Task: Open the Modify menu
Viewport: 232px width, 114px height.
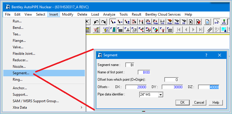Action: (68, 14)
